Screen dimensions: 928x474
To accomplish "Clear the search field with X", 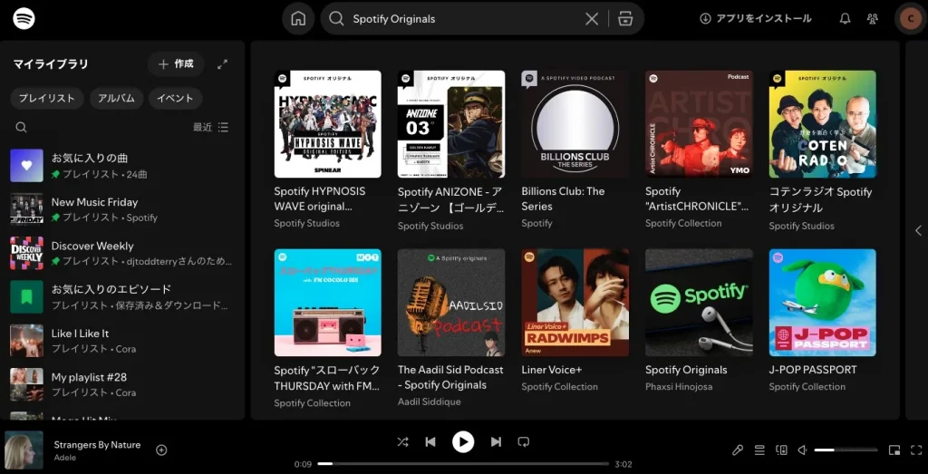I will [591, 19].
